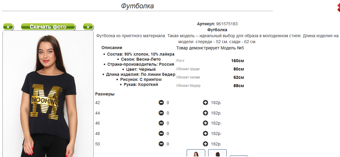This screenshot has height=157, width=340.
Task: Click plus icon for size 46
Action: click(205, 123)
